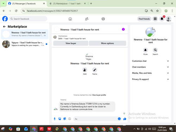Open the account profile menu
The image size is (176, 132).
click(168, 19)
